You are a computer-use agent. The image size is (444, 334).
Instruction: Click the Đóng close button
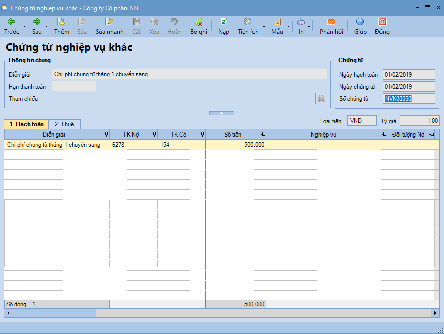pyautogui.click(x=382, y=23)
